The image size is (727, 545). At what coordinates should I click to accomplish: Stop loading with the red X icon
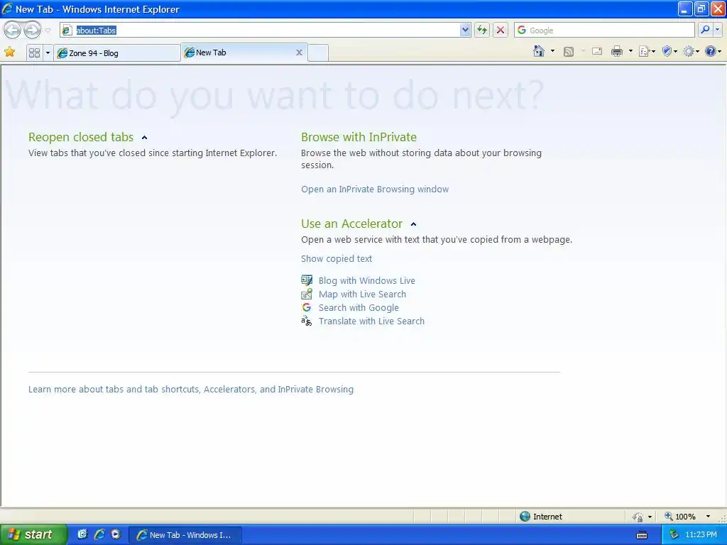[x=501, y=30]
